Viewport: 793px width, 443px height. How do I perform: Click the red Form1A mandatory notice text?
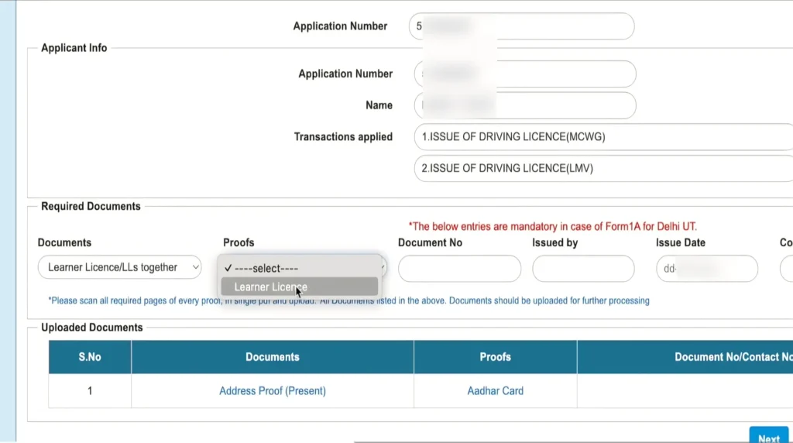click(554, 227)
